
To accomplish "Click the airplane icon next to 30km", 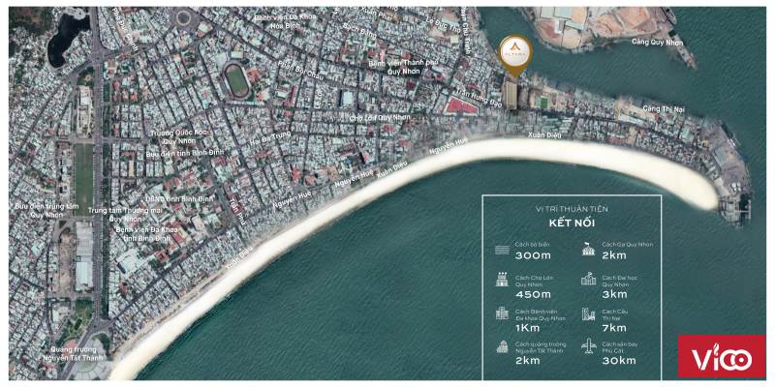I will (x=588, y=346).
